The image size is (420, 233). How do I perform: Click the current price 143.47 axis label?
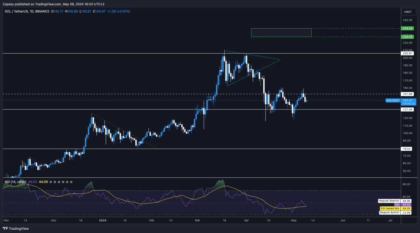pos(407,100)
